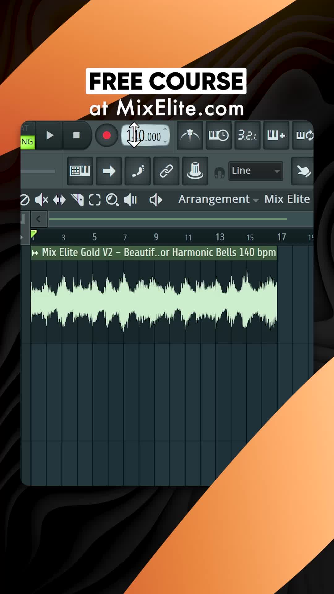Toggle the green SONG mode indicator
334x594 pixels.
[x=28, y=142]
